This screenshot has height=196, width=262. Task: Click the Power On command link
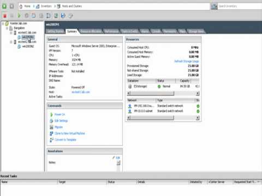click(59, 114)
